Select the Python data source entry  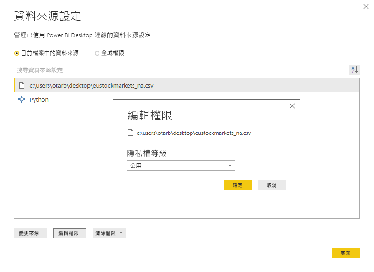[39, 99]
